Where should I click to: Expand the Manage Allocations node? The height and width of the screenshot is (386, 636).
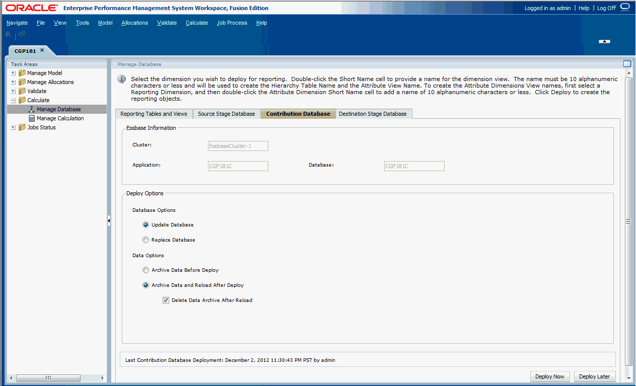[x=13, y=82]
